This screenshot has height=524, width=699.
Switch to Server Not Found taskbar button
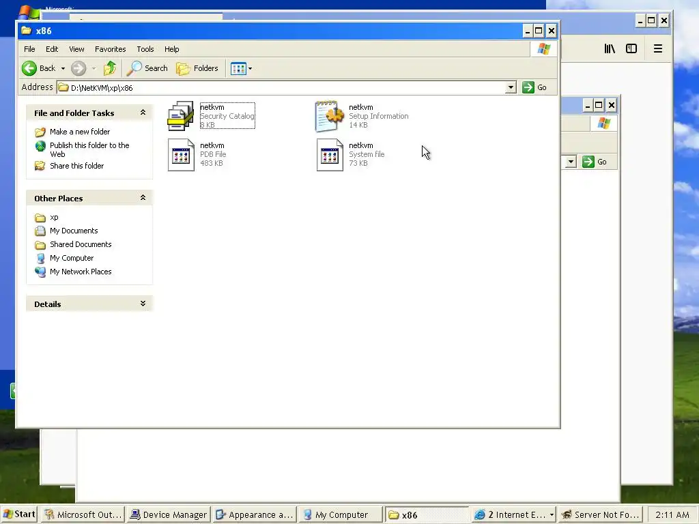tap(601, 514)
